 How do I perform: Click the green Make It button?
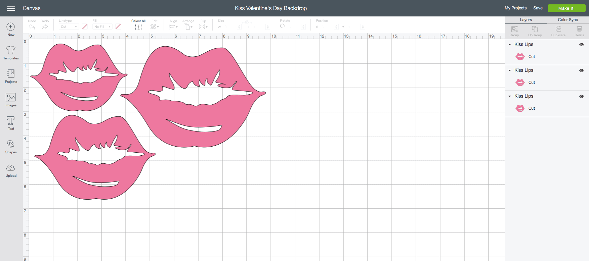(566, 8)
